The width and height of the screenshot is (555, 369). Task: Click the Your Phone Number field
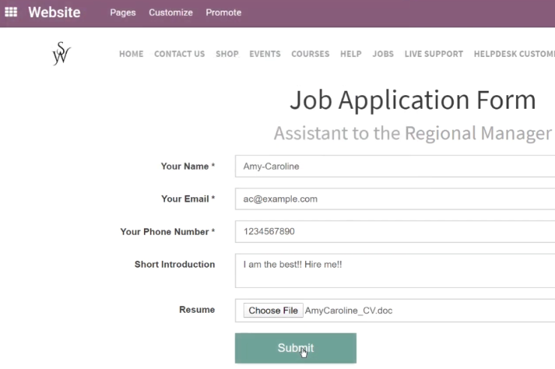(395, 232)
